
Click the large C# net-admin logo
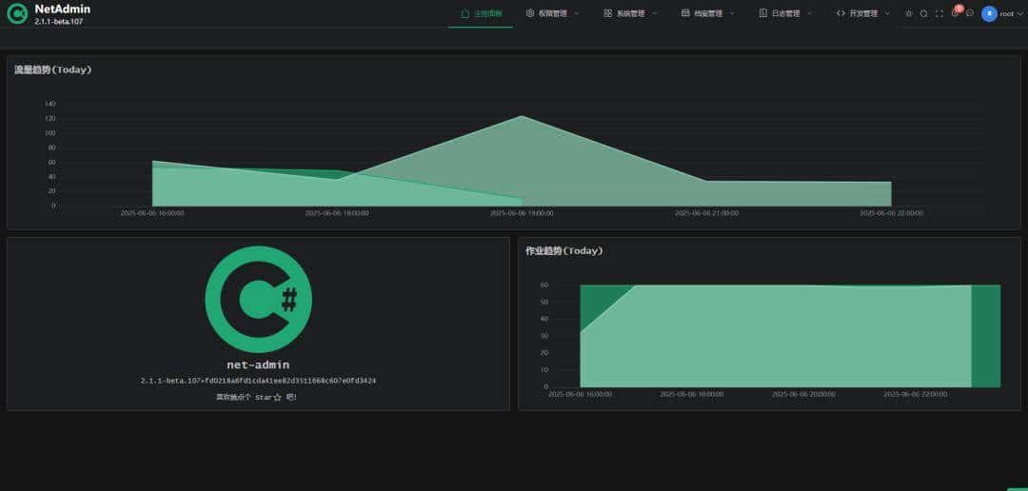click(258, 299)
